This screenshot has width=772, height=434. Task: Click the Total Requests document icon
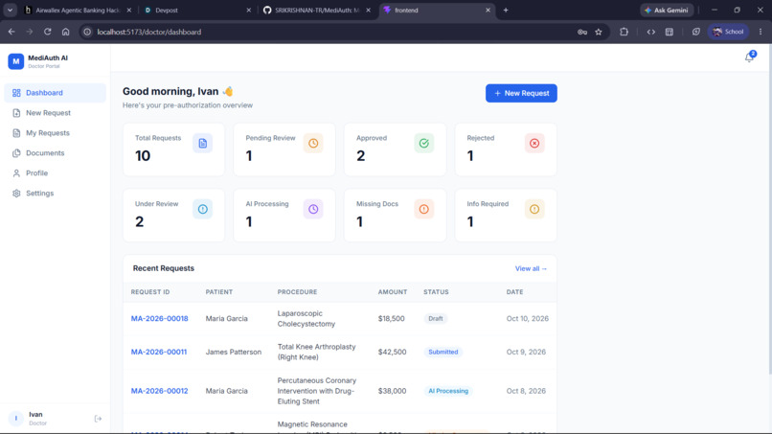click(x=202, y=144)
